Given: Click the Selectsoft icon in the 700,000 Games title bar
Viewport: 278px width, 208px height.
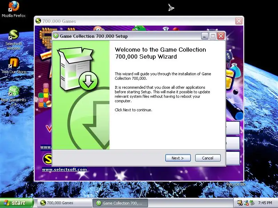Looking at the screenshot, I should click(x=38, y=21).
